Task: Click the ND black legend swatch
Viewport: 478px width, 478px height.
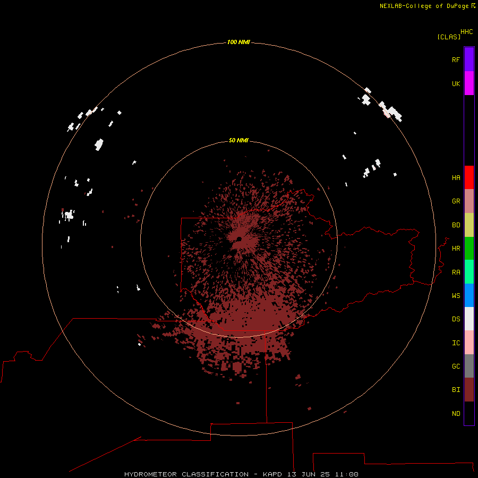Action: tap(469, 413)
